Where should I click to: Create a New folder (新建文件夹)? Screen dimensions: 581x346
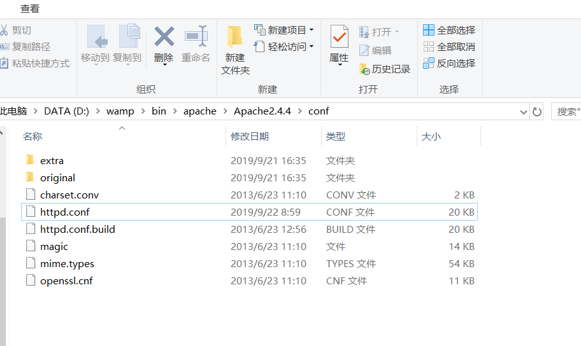235,50
